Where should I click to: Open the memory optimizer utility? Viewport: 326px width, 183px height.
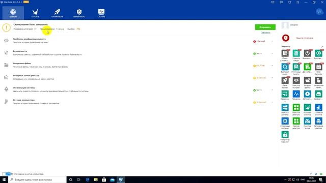tap(296, 67)
